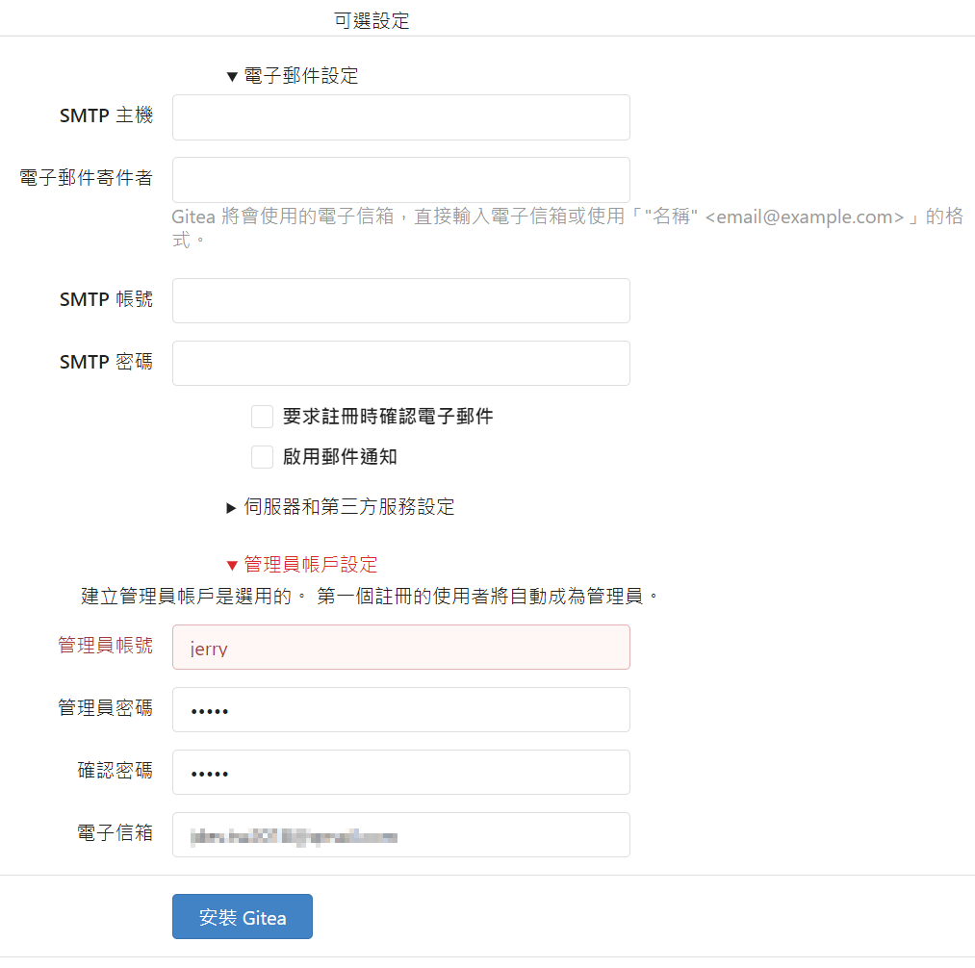Focus the 電子郵件寄件者 input field
The width and height of the screenshot is (975, 968).
coord(401,180)
